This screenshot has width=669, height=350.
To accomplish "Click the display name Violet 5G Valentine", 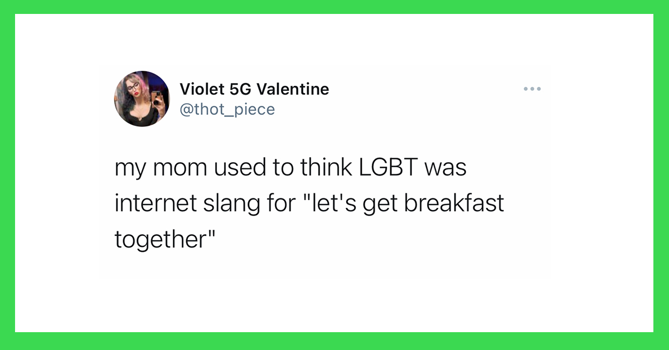I will click(254, 89).
